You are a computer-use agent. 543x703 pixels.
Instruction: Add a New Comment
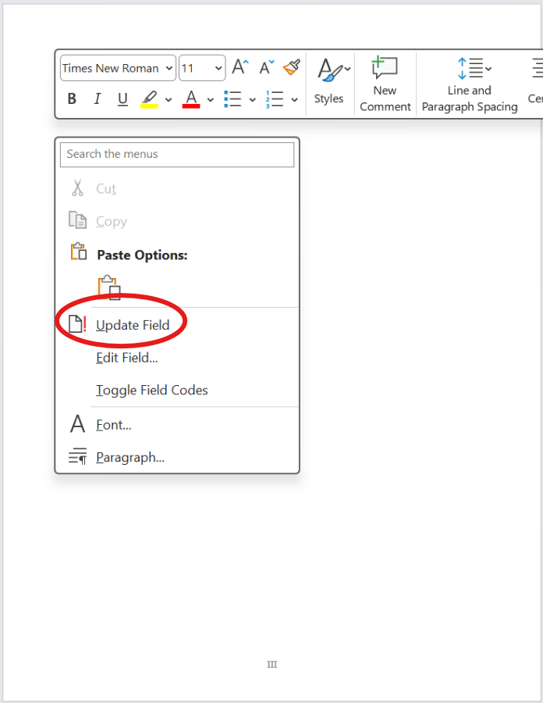coord(385,84)
